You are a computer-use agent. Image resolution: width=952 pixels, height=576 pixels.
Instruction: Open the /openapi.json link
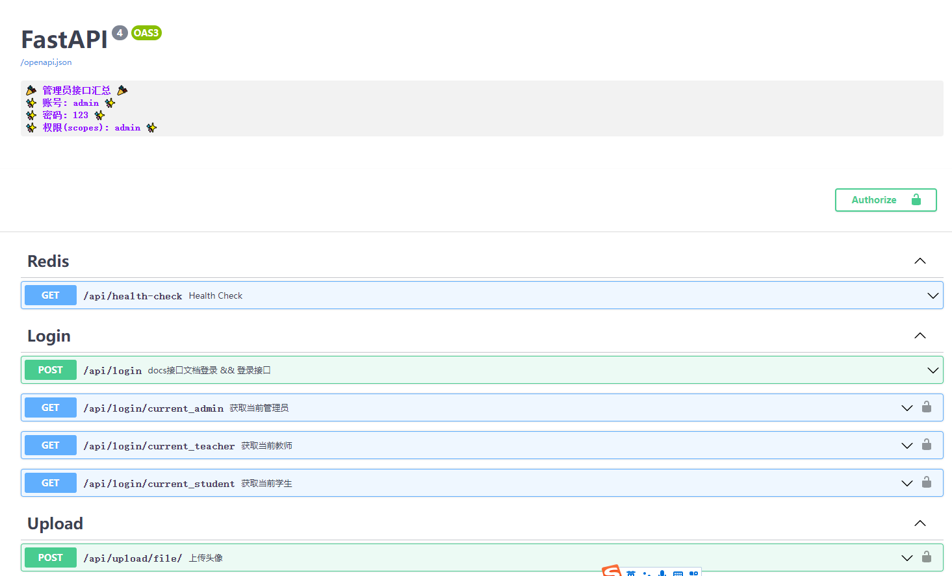point(45,62)
